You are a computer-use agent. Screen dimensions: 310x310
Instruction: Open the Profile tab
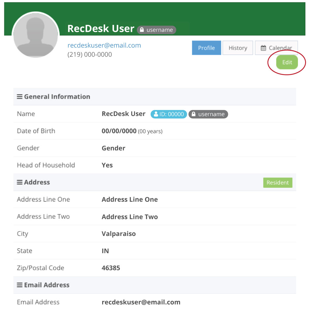point(206,48)
